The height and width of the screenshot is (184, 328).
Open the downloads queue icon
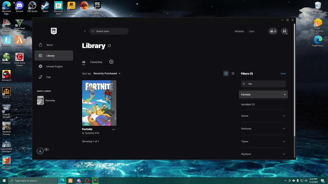40,151
